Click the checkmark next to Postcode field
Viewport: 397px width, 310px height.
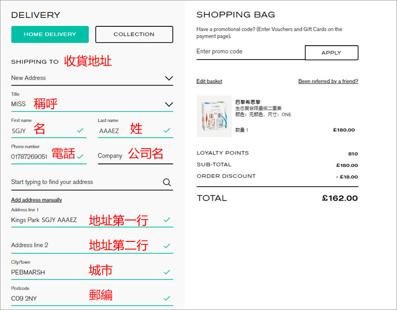tap(167, 298)
